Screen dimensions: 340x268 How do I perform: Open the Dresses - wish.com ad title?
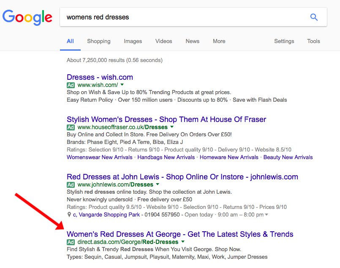point(100,77)
